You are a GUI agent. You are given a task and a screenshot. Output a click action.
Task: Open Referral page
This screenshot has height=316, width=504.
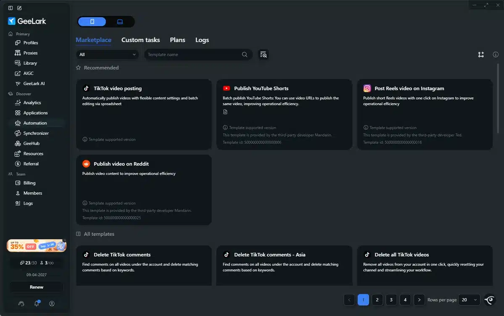tap(31, 164)
